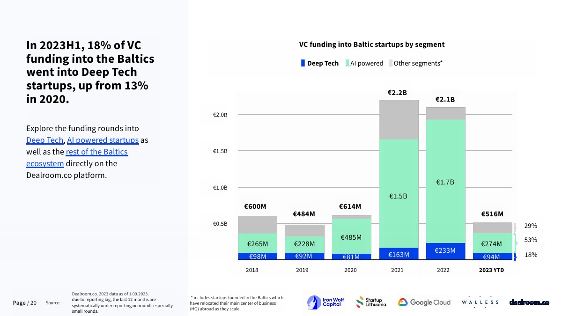Click the chart title text
The height and width of the screenshot is (316, 562).
point(372,44)
